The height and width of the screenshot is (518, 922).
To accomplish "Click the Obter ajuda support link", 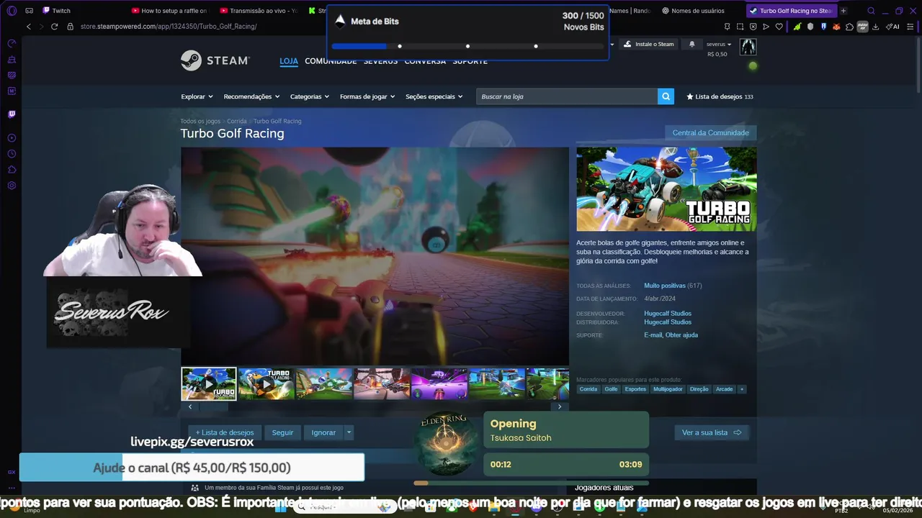I will coord(681,335).
